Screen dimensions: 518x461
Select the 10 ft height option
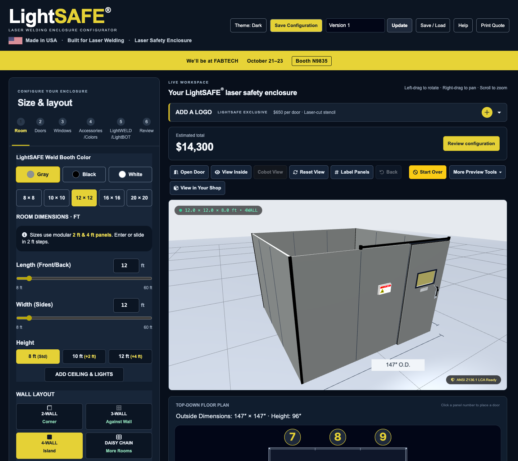click(x=84, y=357)
